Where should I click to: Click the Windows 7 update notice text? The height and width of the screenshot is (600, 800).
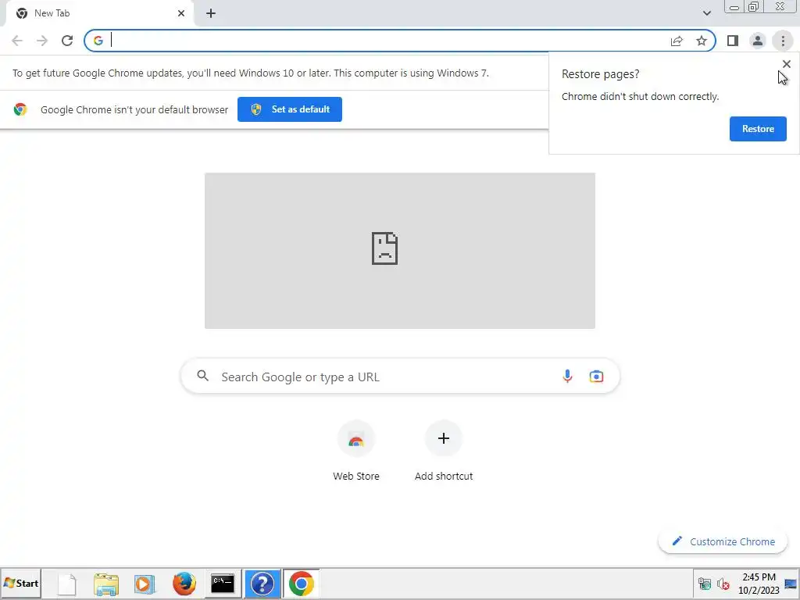pyautogui.click(x=251, y=73)
